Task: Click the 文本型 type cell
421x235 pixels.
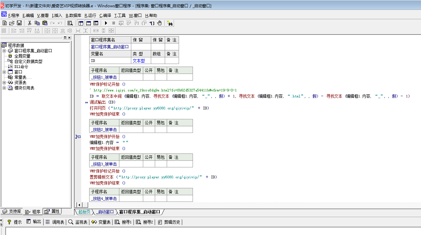Action: tap(141, 61)
